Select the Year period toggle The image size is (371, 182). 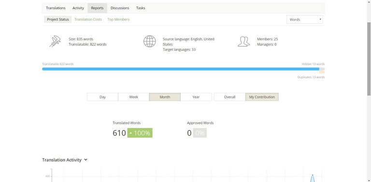(x=196, y=97)
